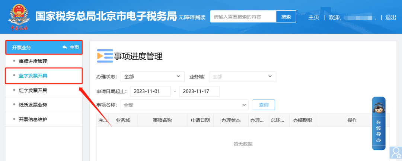The height and width of the screenshot is (161, 402).
Task: Open the 在线导办 assistant robot icon
Action: (379, 108)
